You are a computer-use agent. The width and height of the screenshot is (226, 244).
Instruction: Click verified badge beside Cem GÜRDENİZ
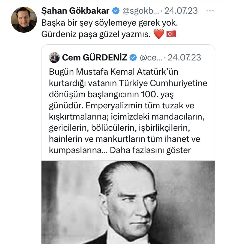point(133,57)
